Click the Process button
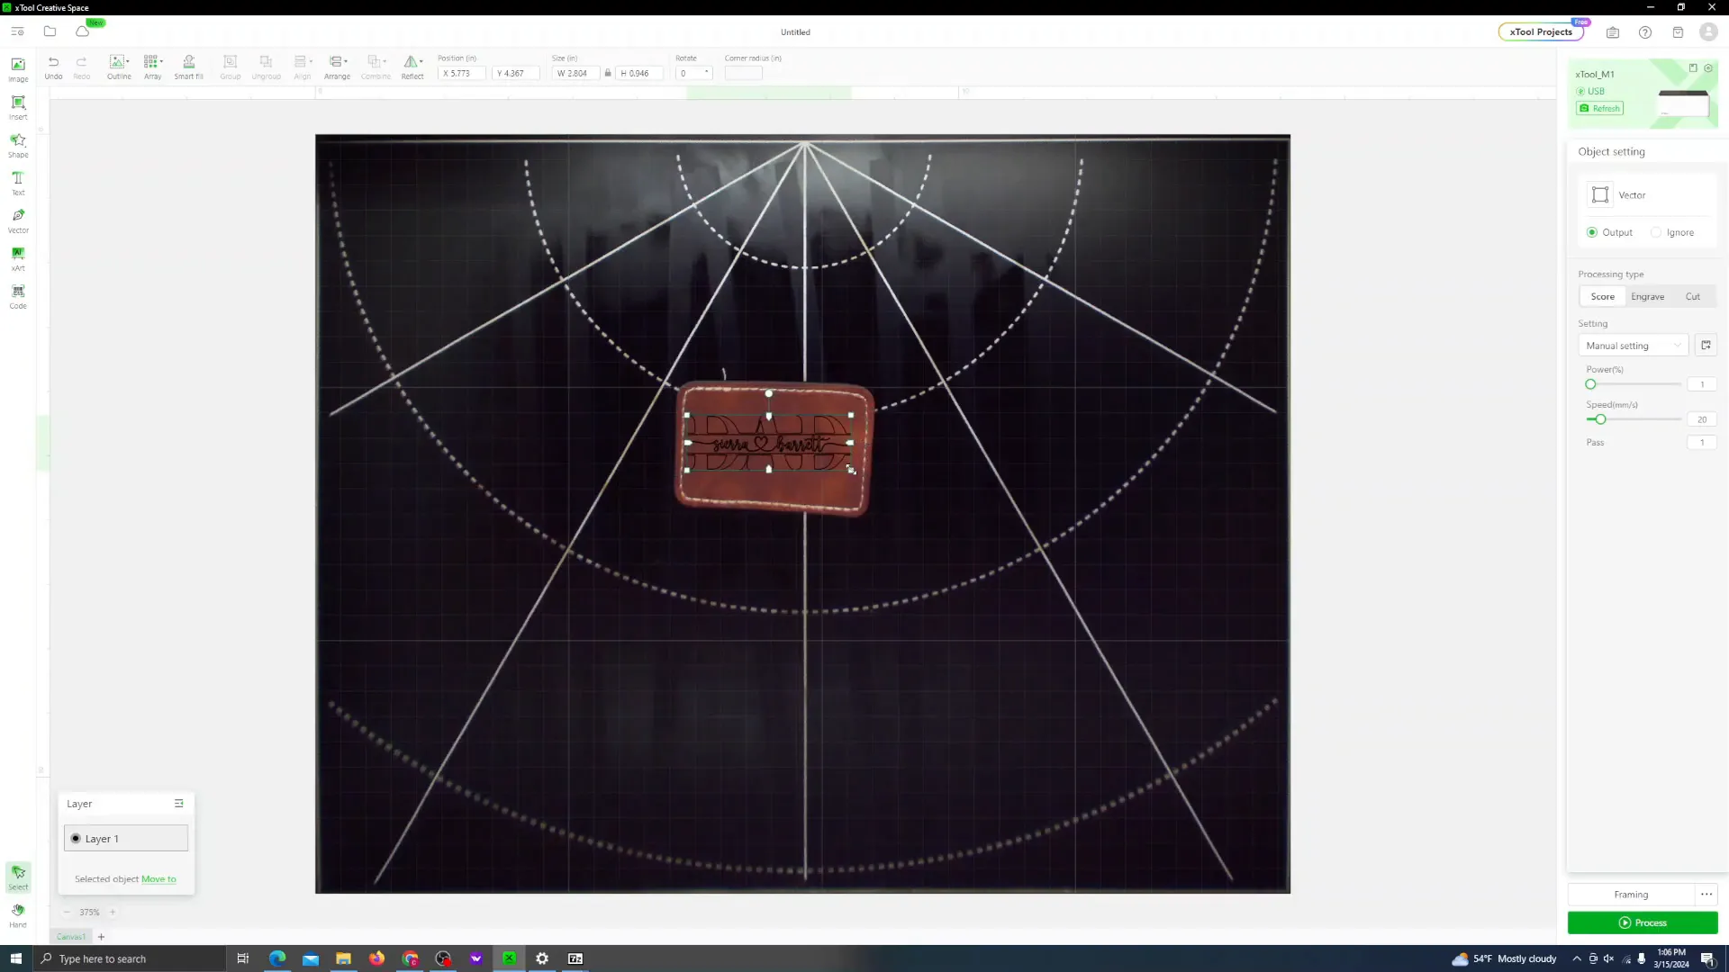Viewport: 1729px width, 972px height. coord(1643,922)
